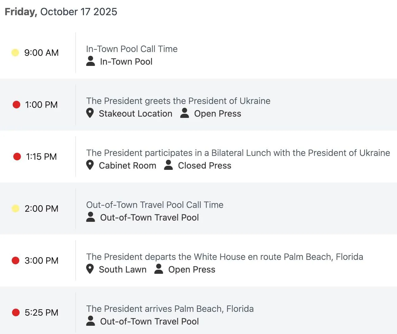Click the yellow dot next to 2:00 PM
Image resolution: width=397 pixels, height=334 pixels.
point(16,209)
